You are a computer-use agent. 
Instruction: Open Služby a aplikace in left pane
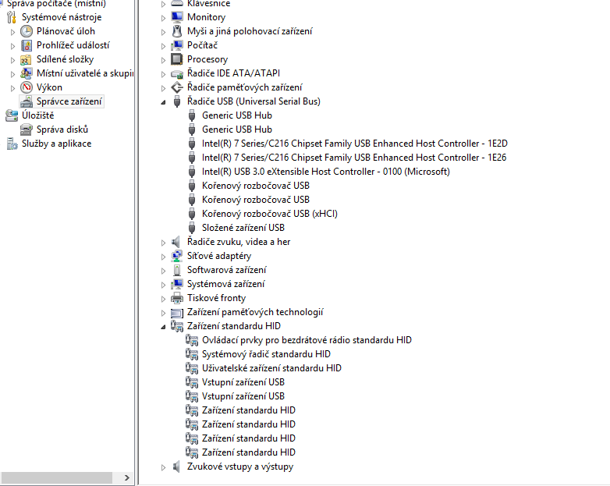point(56,144)
